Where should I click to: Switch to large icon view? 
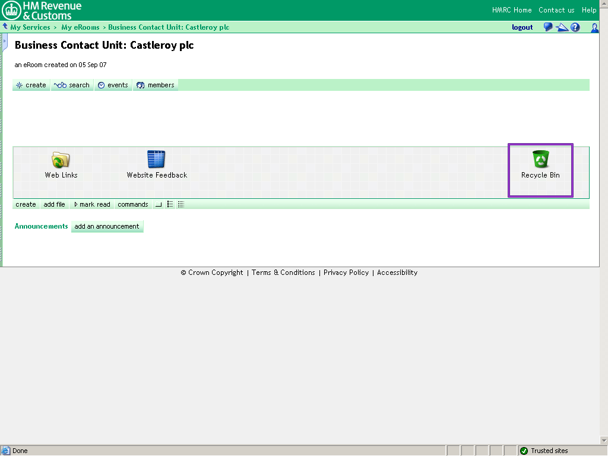159,204
